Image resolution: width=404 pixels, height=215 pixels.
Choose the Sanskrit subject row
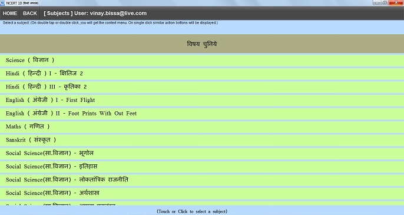click(x=202, y=140)
